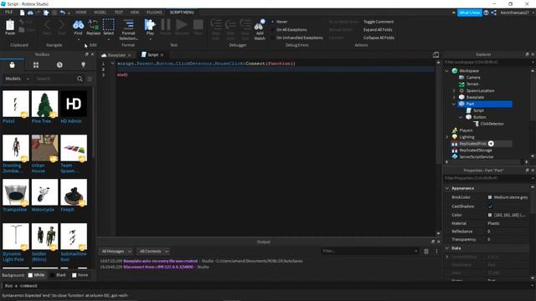Image resolution: width=536 pixels, height=301 pixels.
Task: Click the Replace tool icon
Action: 93,24
